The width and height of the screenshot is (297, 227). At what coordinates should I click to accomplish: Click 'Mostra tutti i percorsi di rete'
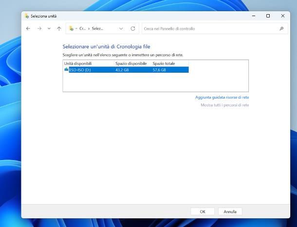coord(224,105)
